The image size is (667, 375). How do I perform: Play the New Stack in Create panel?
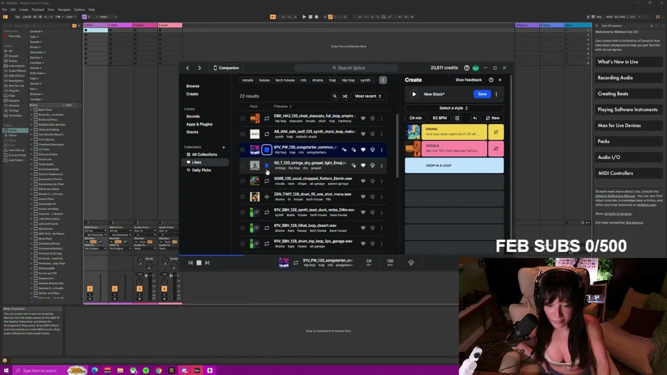point(414,94)
